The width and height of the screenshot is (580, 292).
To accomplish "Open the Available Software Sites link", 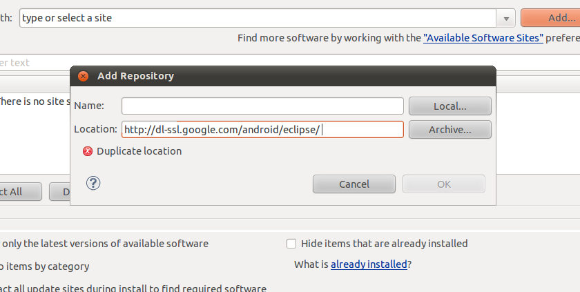I will click(x=483, y=38).
